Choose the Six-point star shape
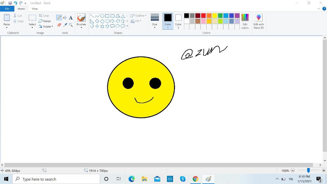Screen dimensions: 327x184 [107, 26]
